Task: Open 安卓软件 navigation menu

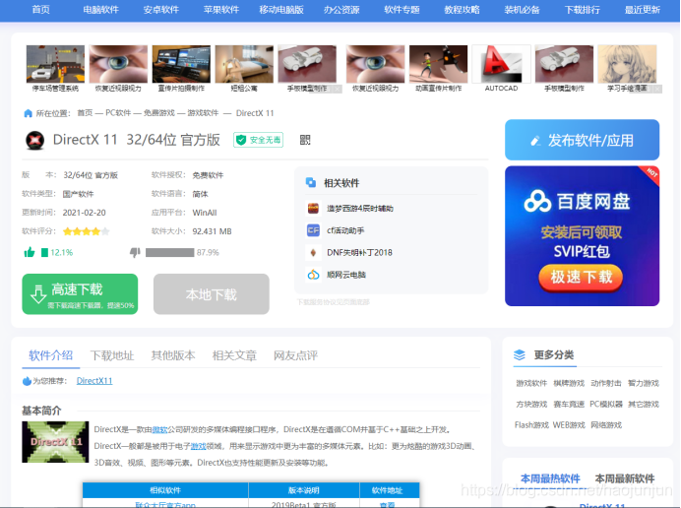Action: (161, 10)
